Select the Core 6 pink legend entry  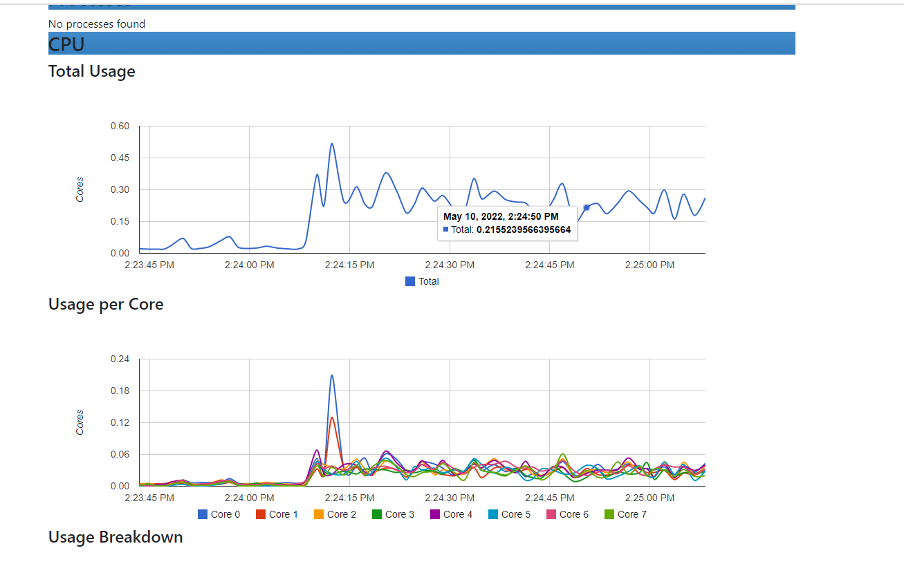click(x=568, y=514)
